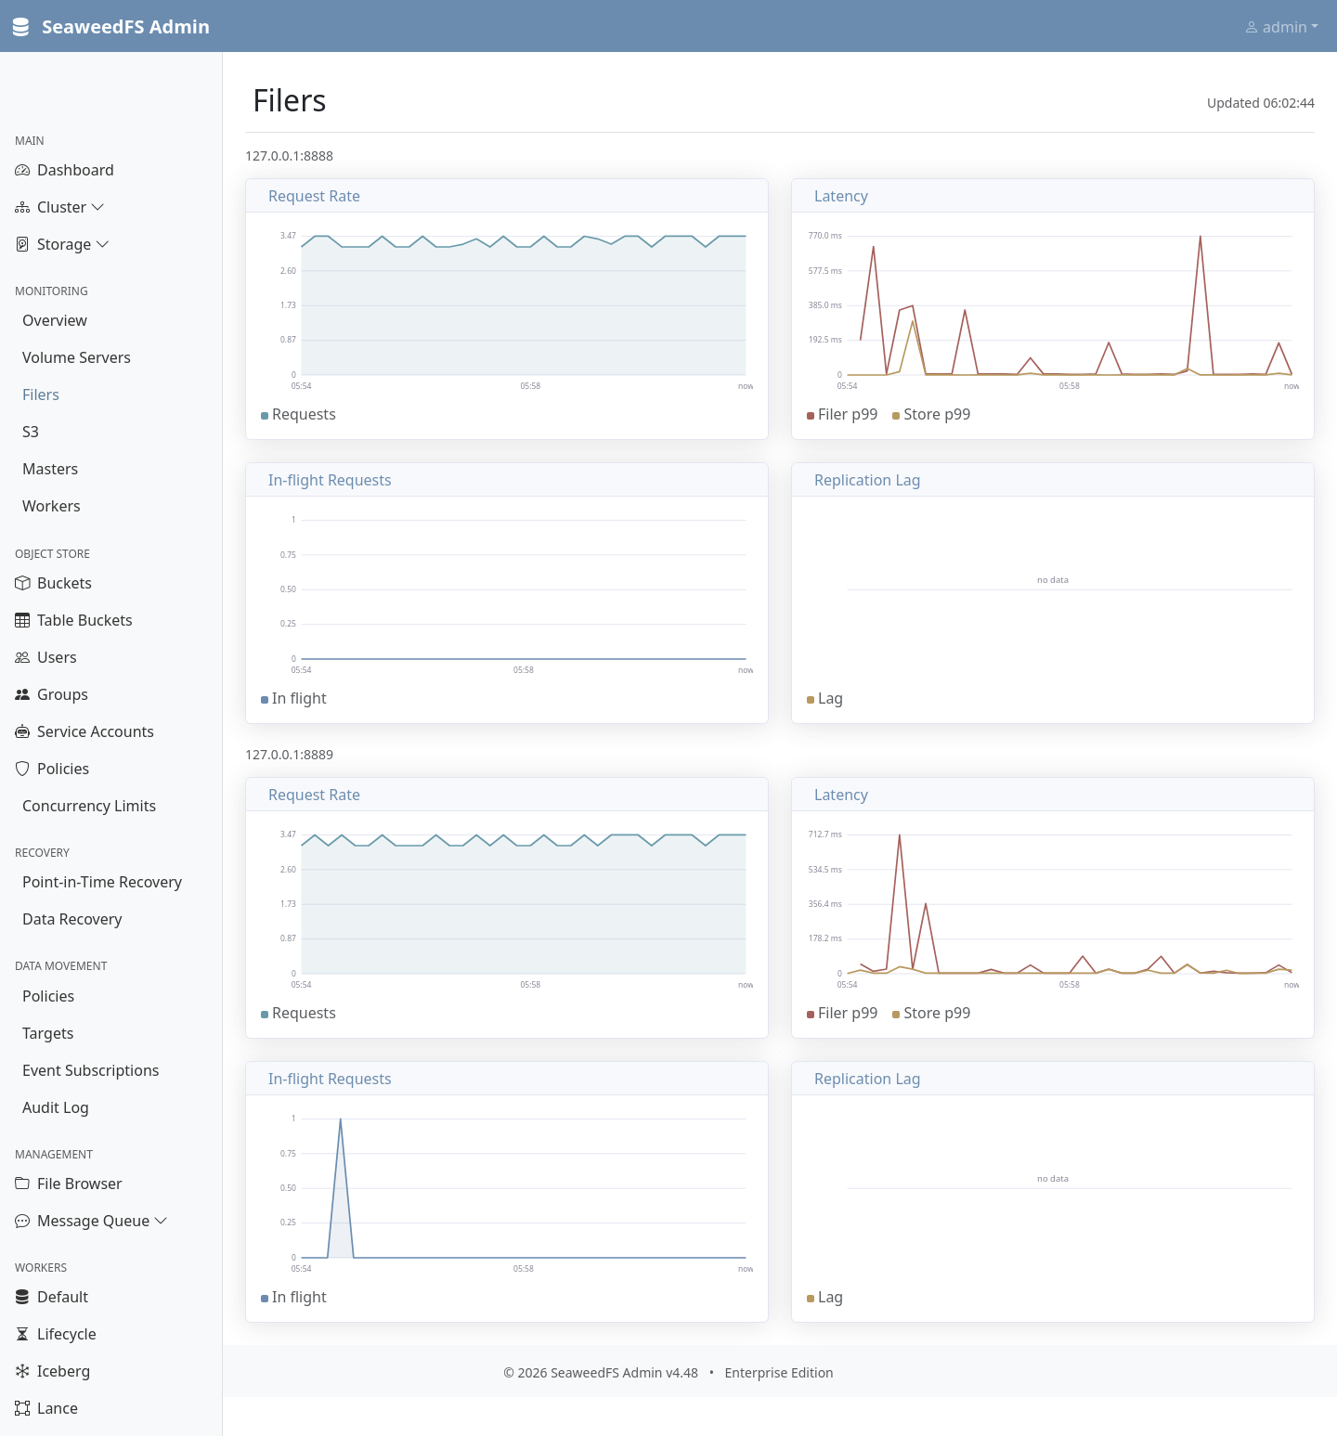1337x1436 pixels.
Task: Open Point-in-Time Recovery
Action: pos(102,883)
